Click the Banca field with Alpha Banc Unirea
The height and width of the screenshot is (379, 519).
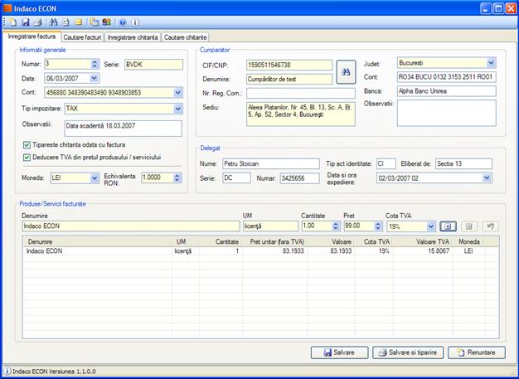(x=446, y=91)
